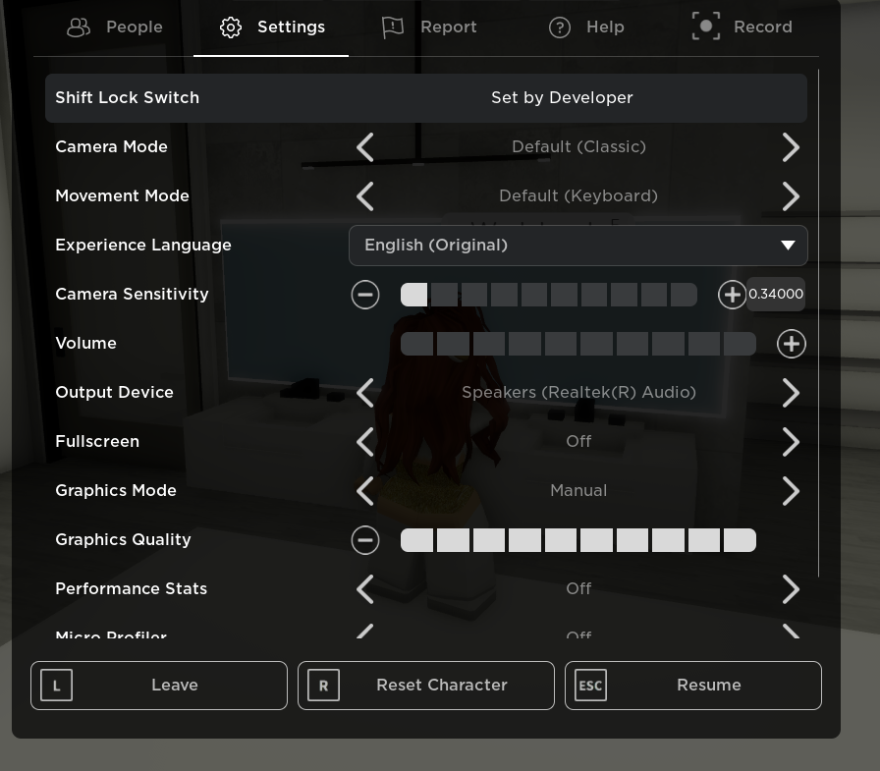Select next Camera Mode option
Viewport: 880px width, 771px height.
pyautogui.click(x=791, y=147)
